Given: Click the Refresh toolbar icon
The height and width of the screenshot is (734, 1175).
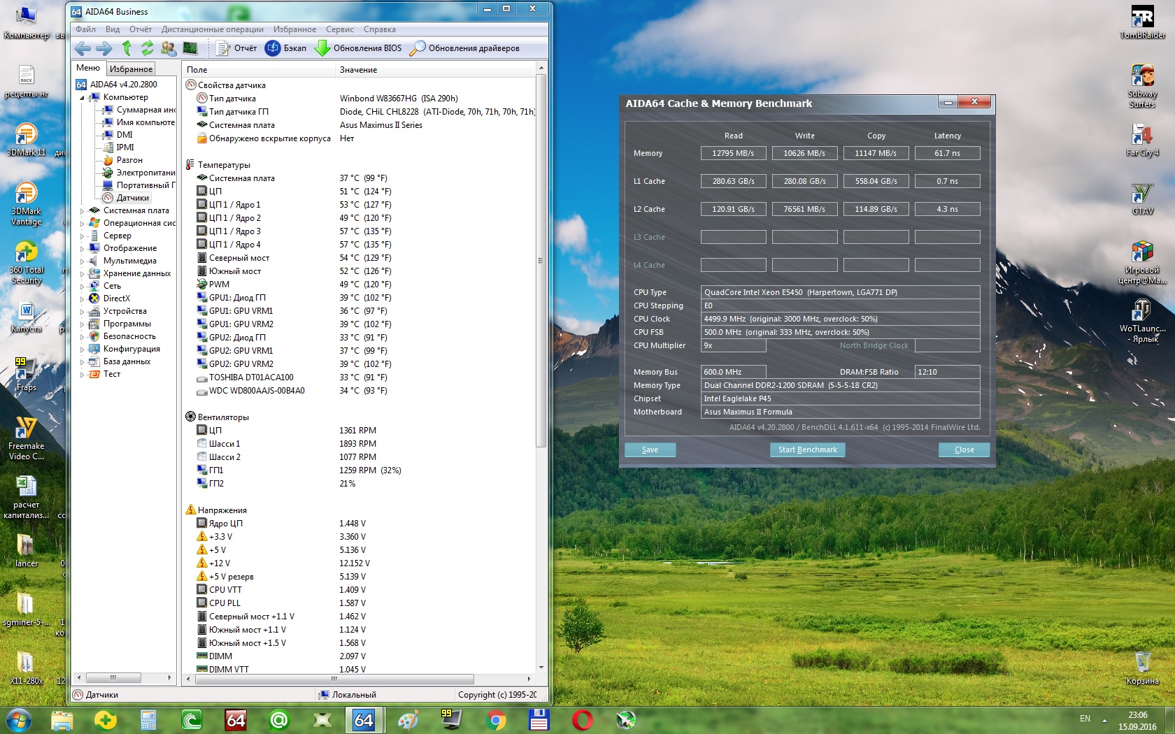Looking at the screenshot, I should point(147,48).
